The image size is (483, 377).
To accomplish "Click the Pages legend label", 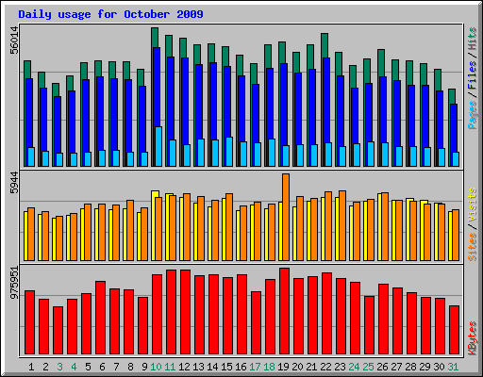I will pos(473,115).
